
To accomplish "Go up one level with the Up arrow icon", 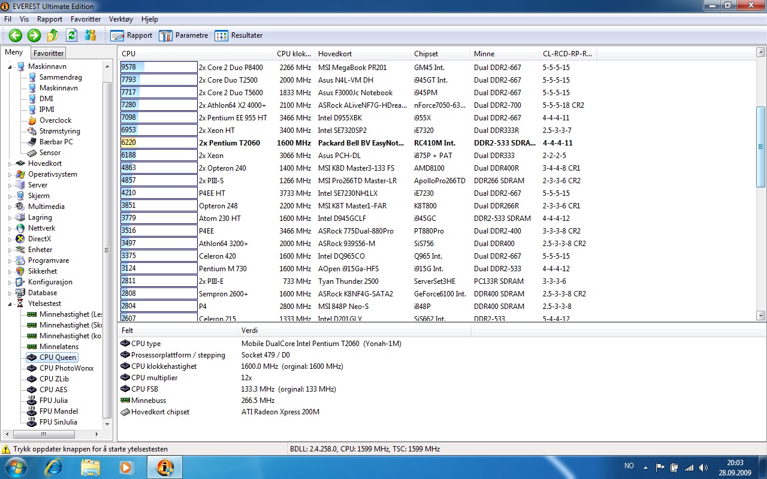I will [x=53, y=35].
